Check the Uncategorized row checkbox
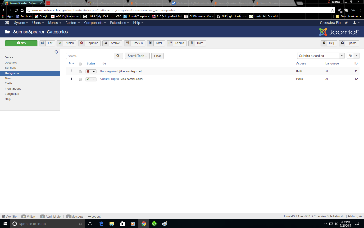Image resolution: width=364 pixels, height=228 pixels. (81, 72)
